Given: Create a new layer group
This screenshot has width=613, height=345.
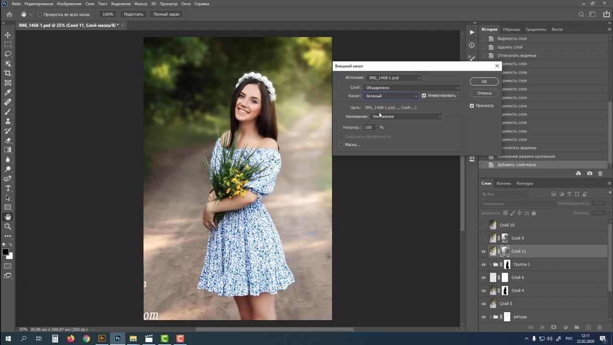Looking at the screenshot, I should pos(577,328).
